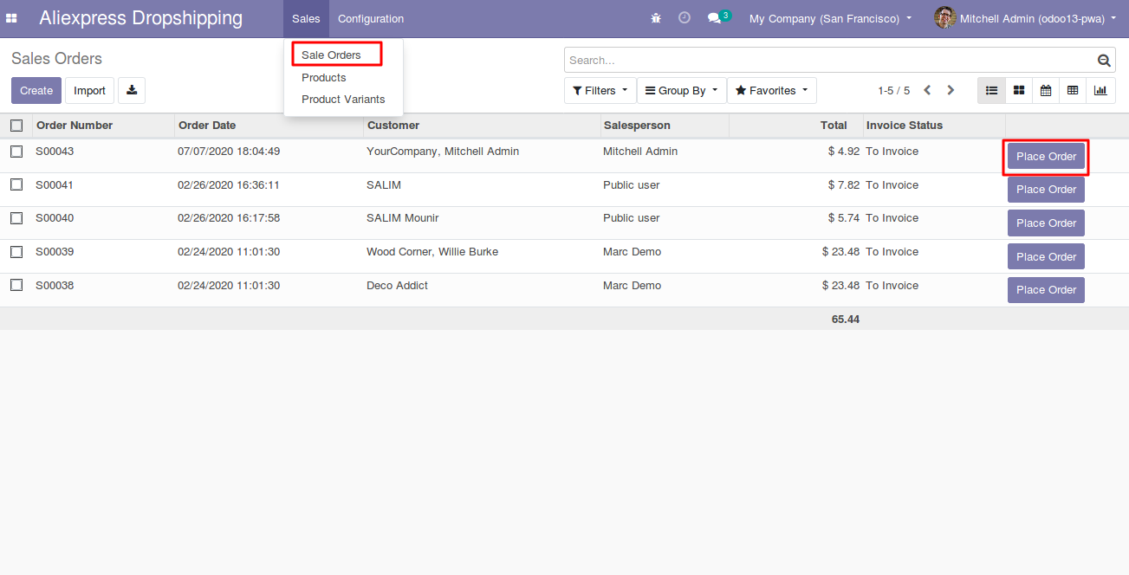The width and height of the screenshot is (1129, 575).
Task: Open the Filters dropdown
Action: 600,90
